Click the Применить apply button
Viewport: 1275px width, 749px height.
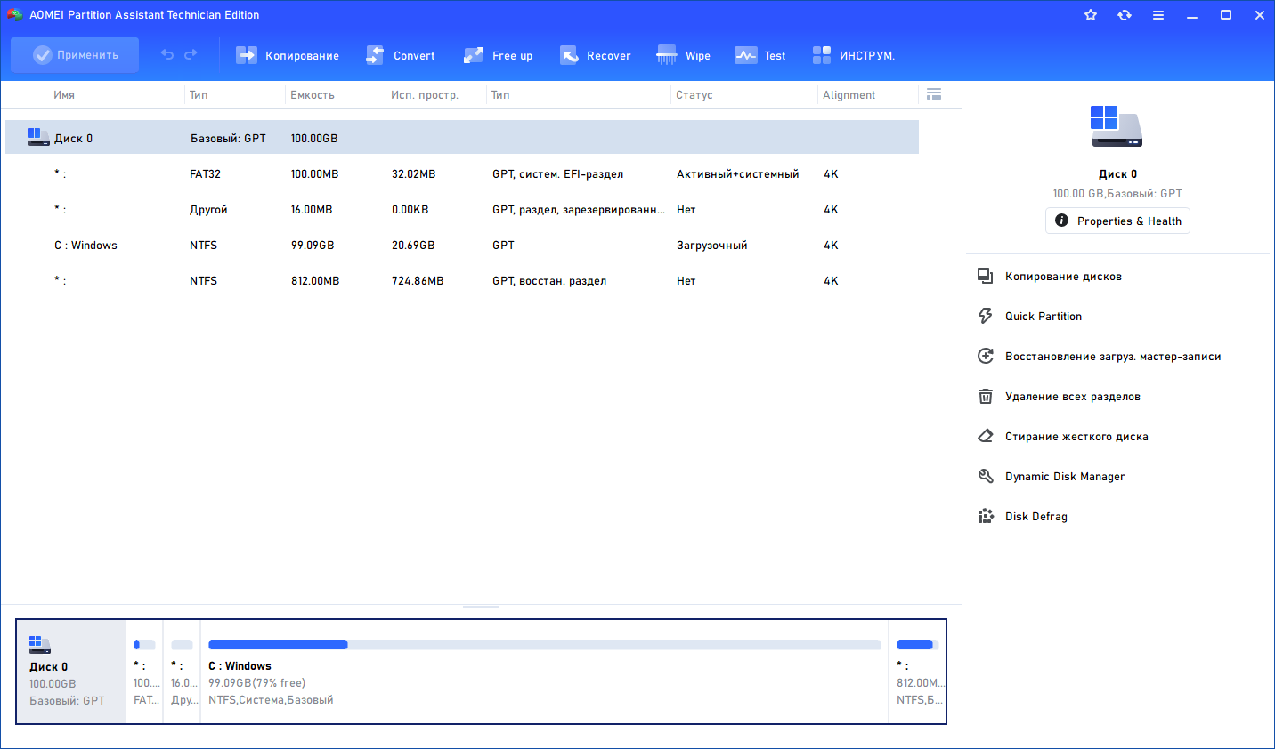[x=75, y=55]
